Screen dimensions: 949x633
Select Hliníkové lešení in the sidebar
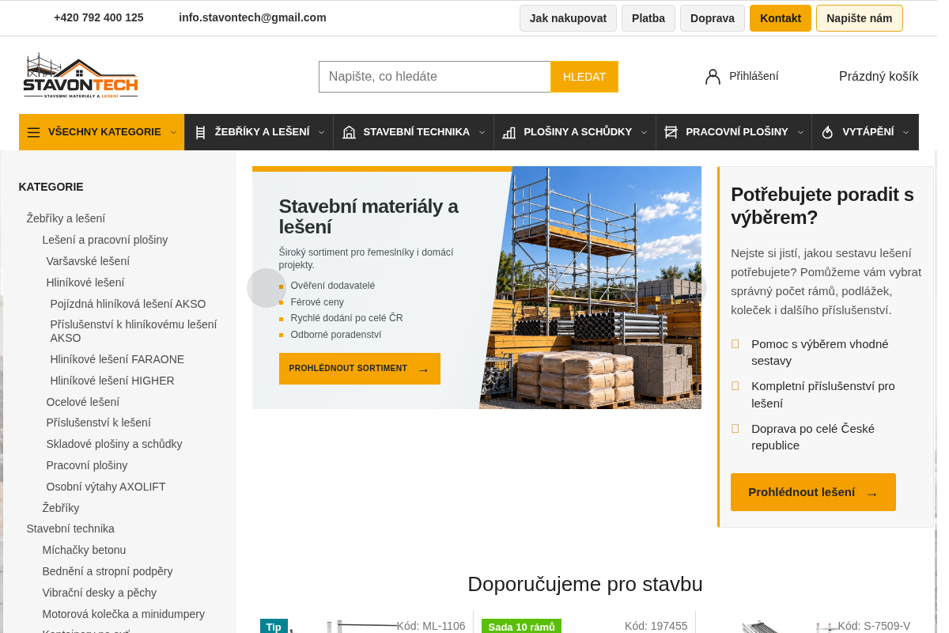tap(85, 282)
